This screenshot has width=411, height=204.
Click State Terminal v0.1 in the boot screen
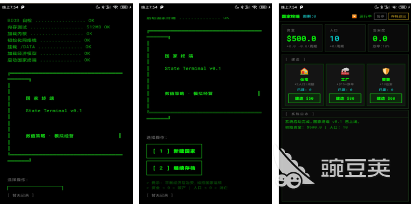click(x=54, y=111)
